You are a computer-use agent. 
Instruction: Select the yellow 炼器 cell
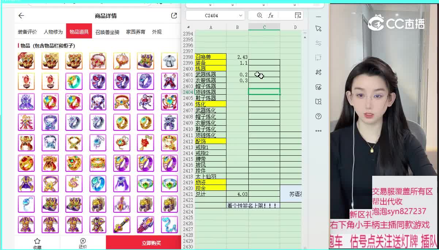[x=211, y=68]
